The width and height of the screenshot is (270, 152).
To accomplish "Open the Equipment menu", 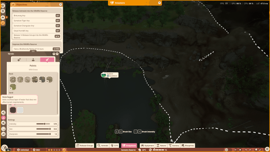I will 147,146.
